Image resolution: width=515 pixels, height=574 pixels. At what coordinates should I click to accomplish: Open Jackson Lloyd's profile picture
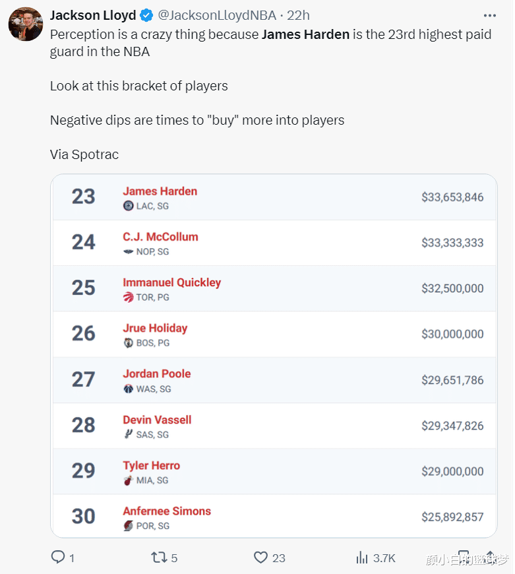26,24
